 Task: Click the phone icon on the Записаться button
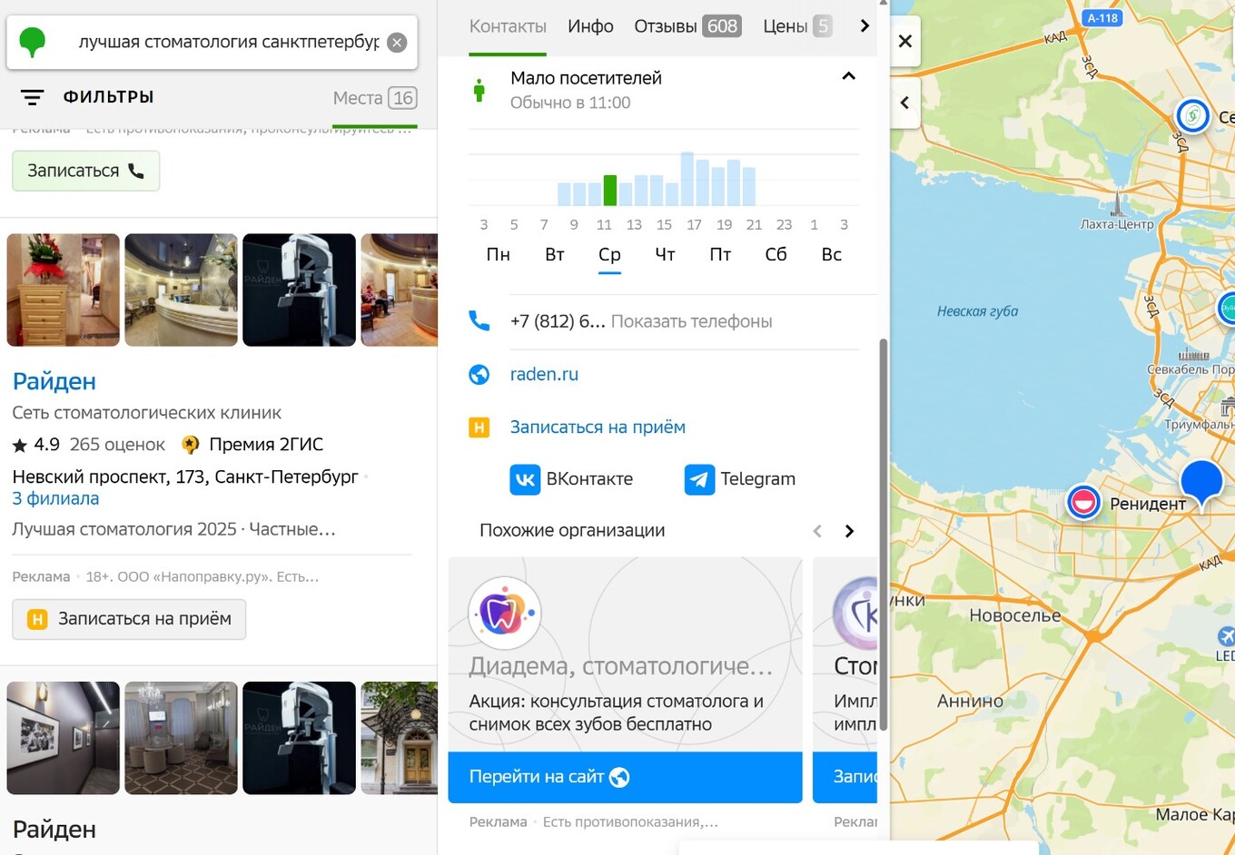point(136,171)
